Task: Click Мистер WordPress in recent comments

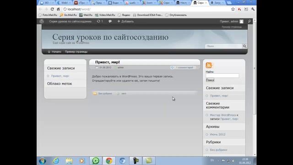Action: (223, 115)
